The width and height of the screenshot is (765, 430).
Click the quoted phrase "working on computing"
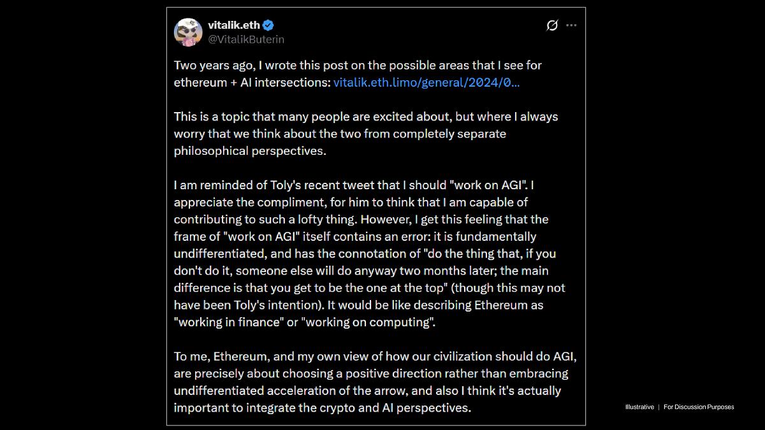367,322
